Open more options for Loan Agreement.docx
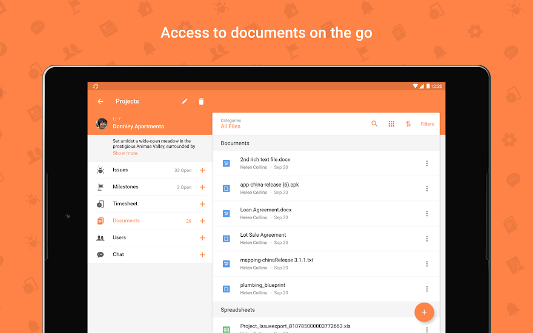The width and height of the screenshot is (533, 333). tap(427, 214)
